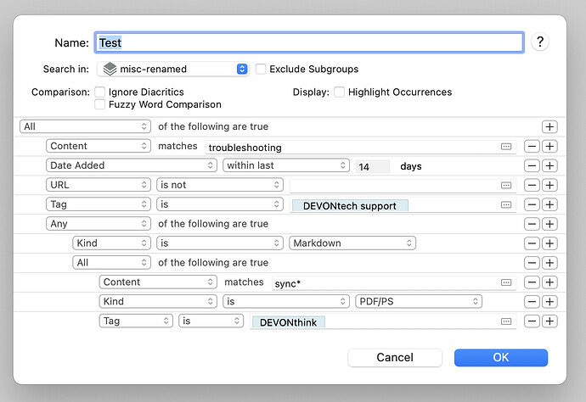Enable the Exclude Subgroups checkbox
The image size is (586, 402).
262,69
